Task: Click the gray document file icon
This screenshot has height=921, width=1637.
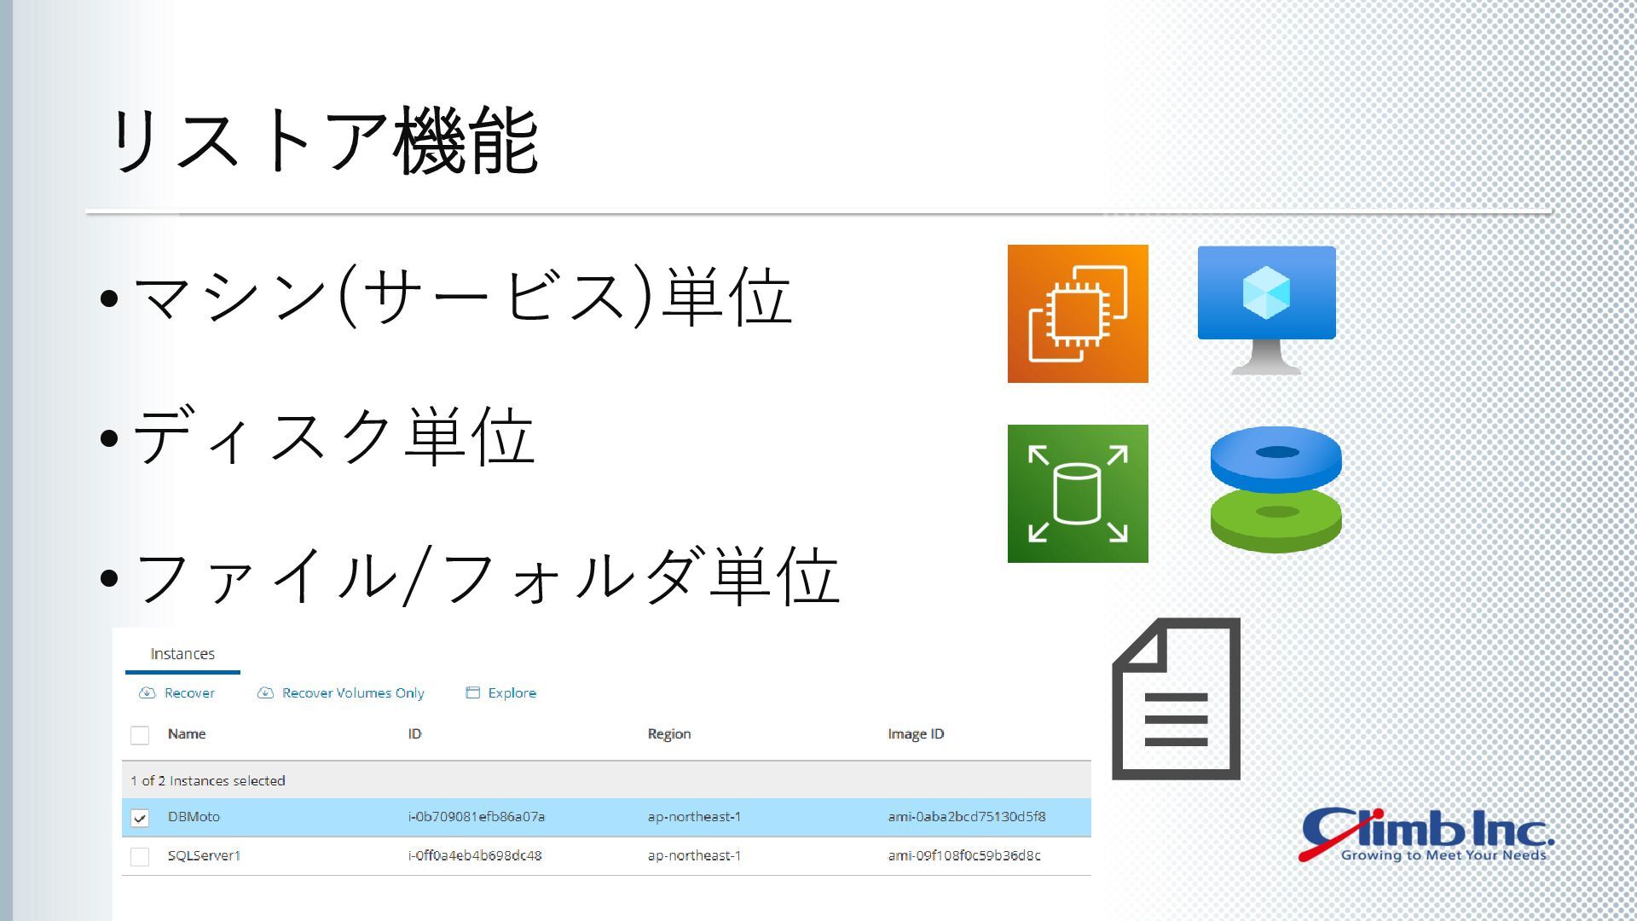Action: tap(1176, 698)
